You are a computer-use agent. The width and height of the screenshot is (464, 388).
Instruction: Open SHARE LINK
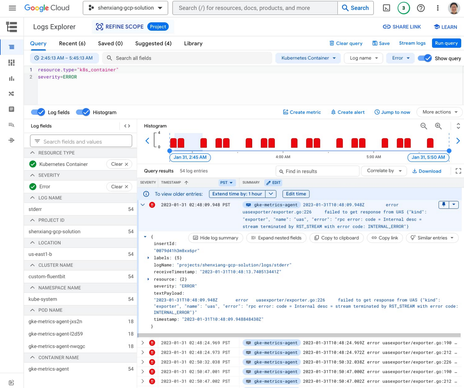click(x=402, y=27)
